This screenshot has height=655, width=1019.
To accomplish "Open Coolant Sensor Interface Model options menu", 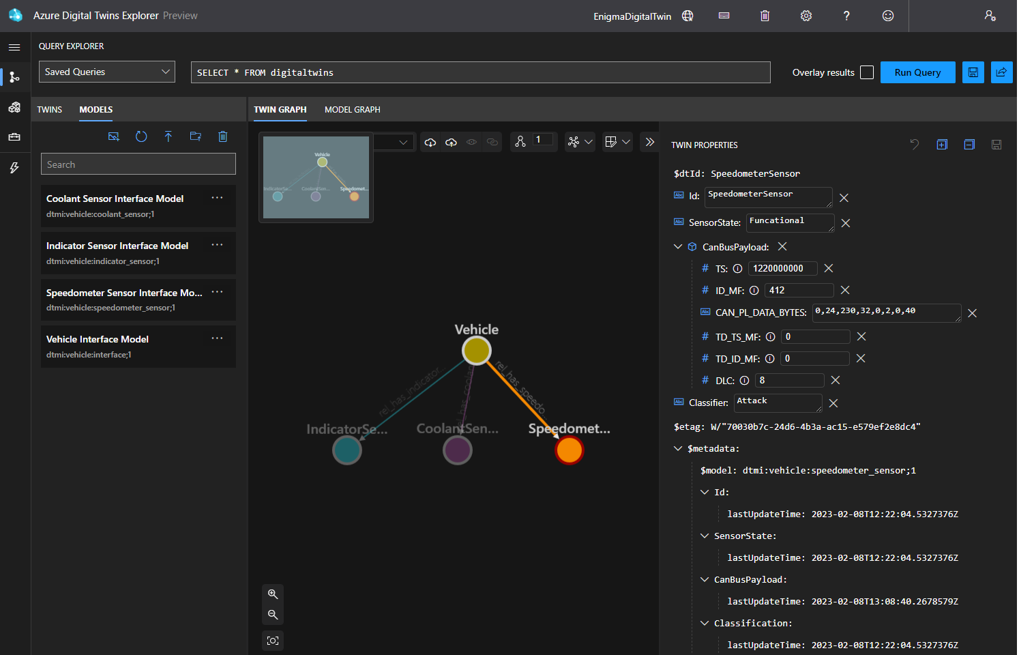I will (217, 198).
